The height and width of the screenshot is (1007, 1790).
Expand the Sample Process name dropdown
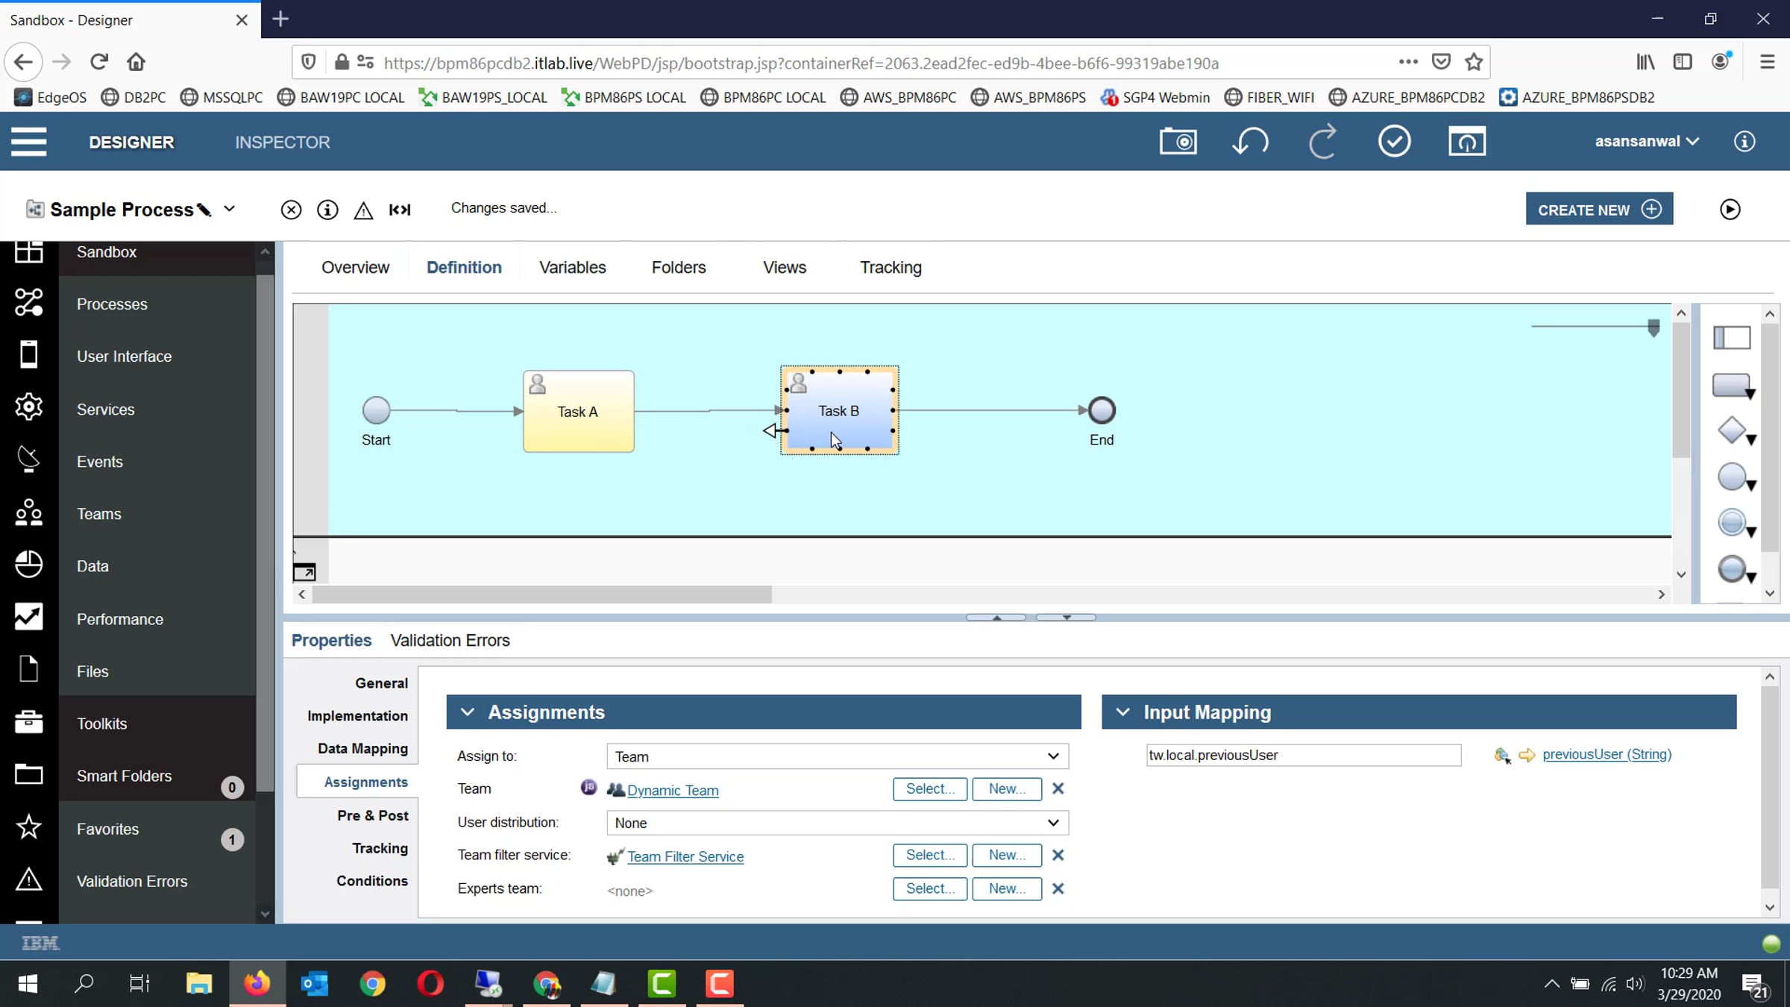click(x=230, y=209)
